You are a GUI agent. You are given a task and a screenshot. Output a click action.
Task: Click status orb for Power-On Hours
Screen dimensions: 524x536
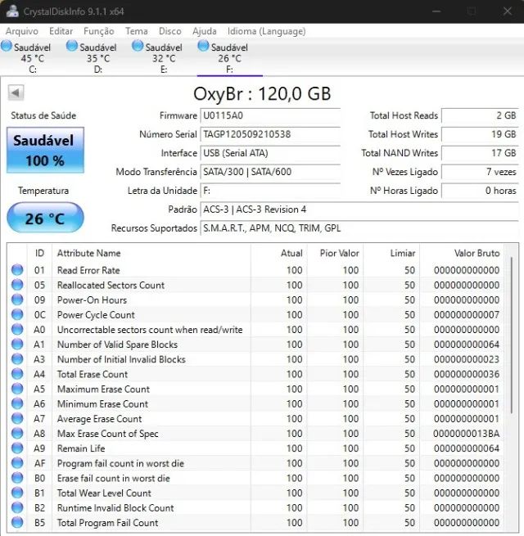click(17, 300)
